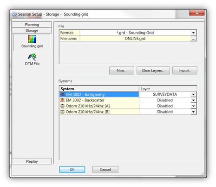Open Layer dropdown for Odom [B]

pyautogui.click(x=193, y=112)
